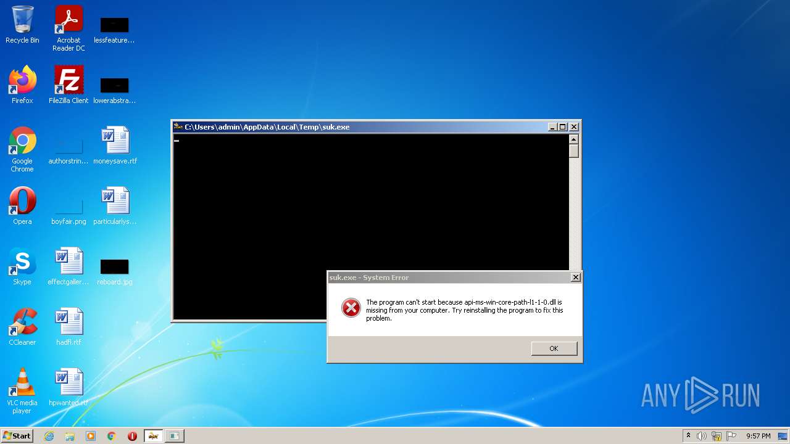
Task: Open Opera from the taskbar
Action: tap(132, 436)
